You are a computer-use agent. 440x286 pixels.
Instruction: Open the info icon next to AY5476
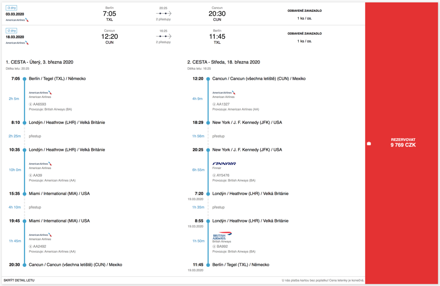coord(214,175)
